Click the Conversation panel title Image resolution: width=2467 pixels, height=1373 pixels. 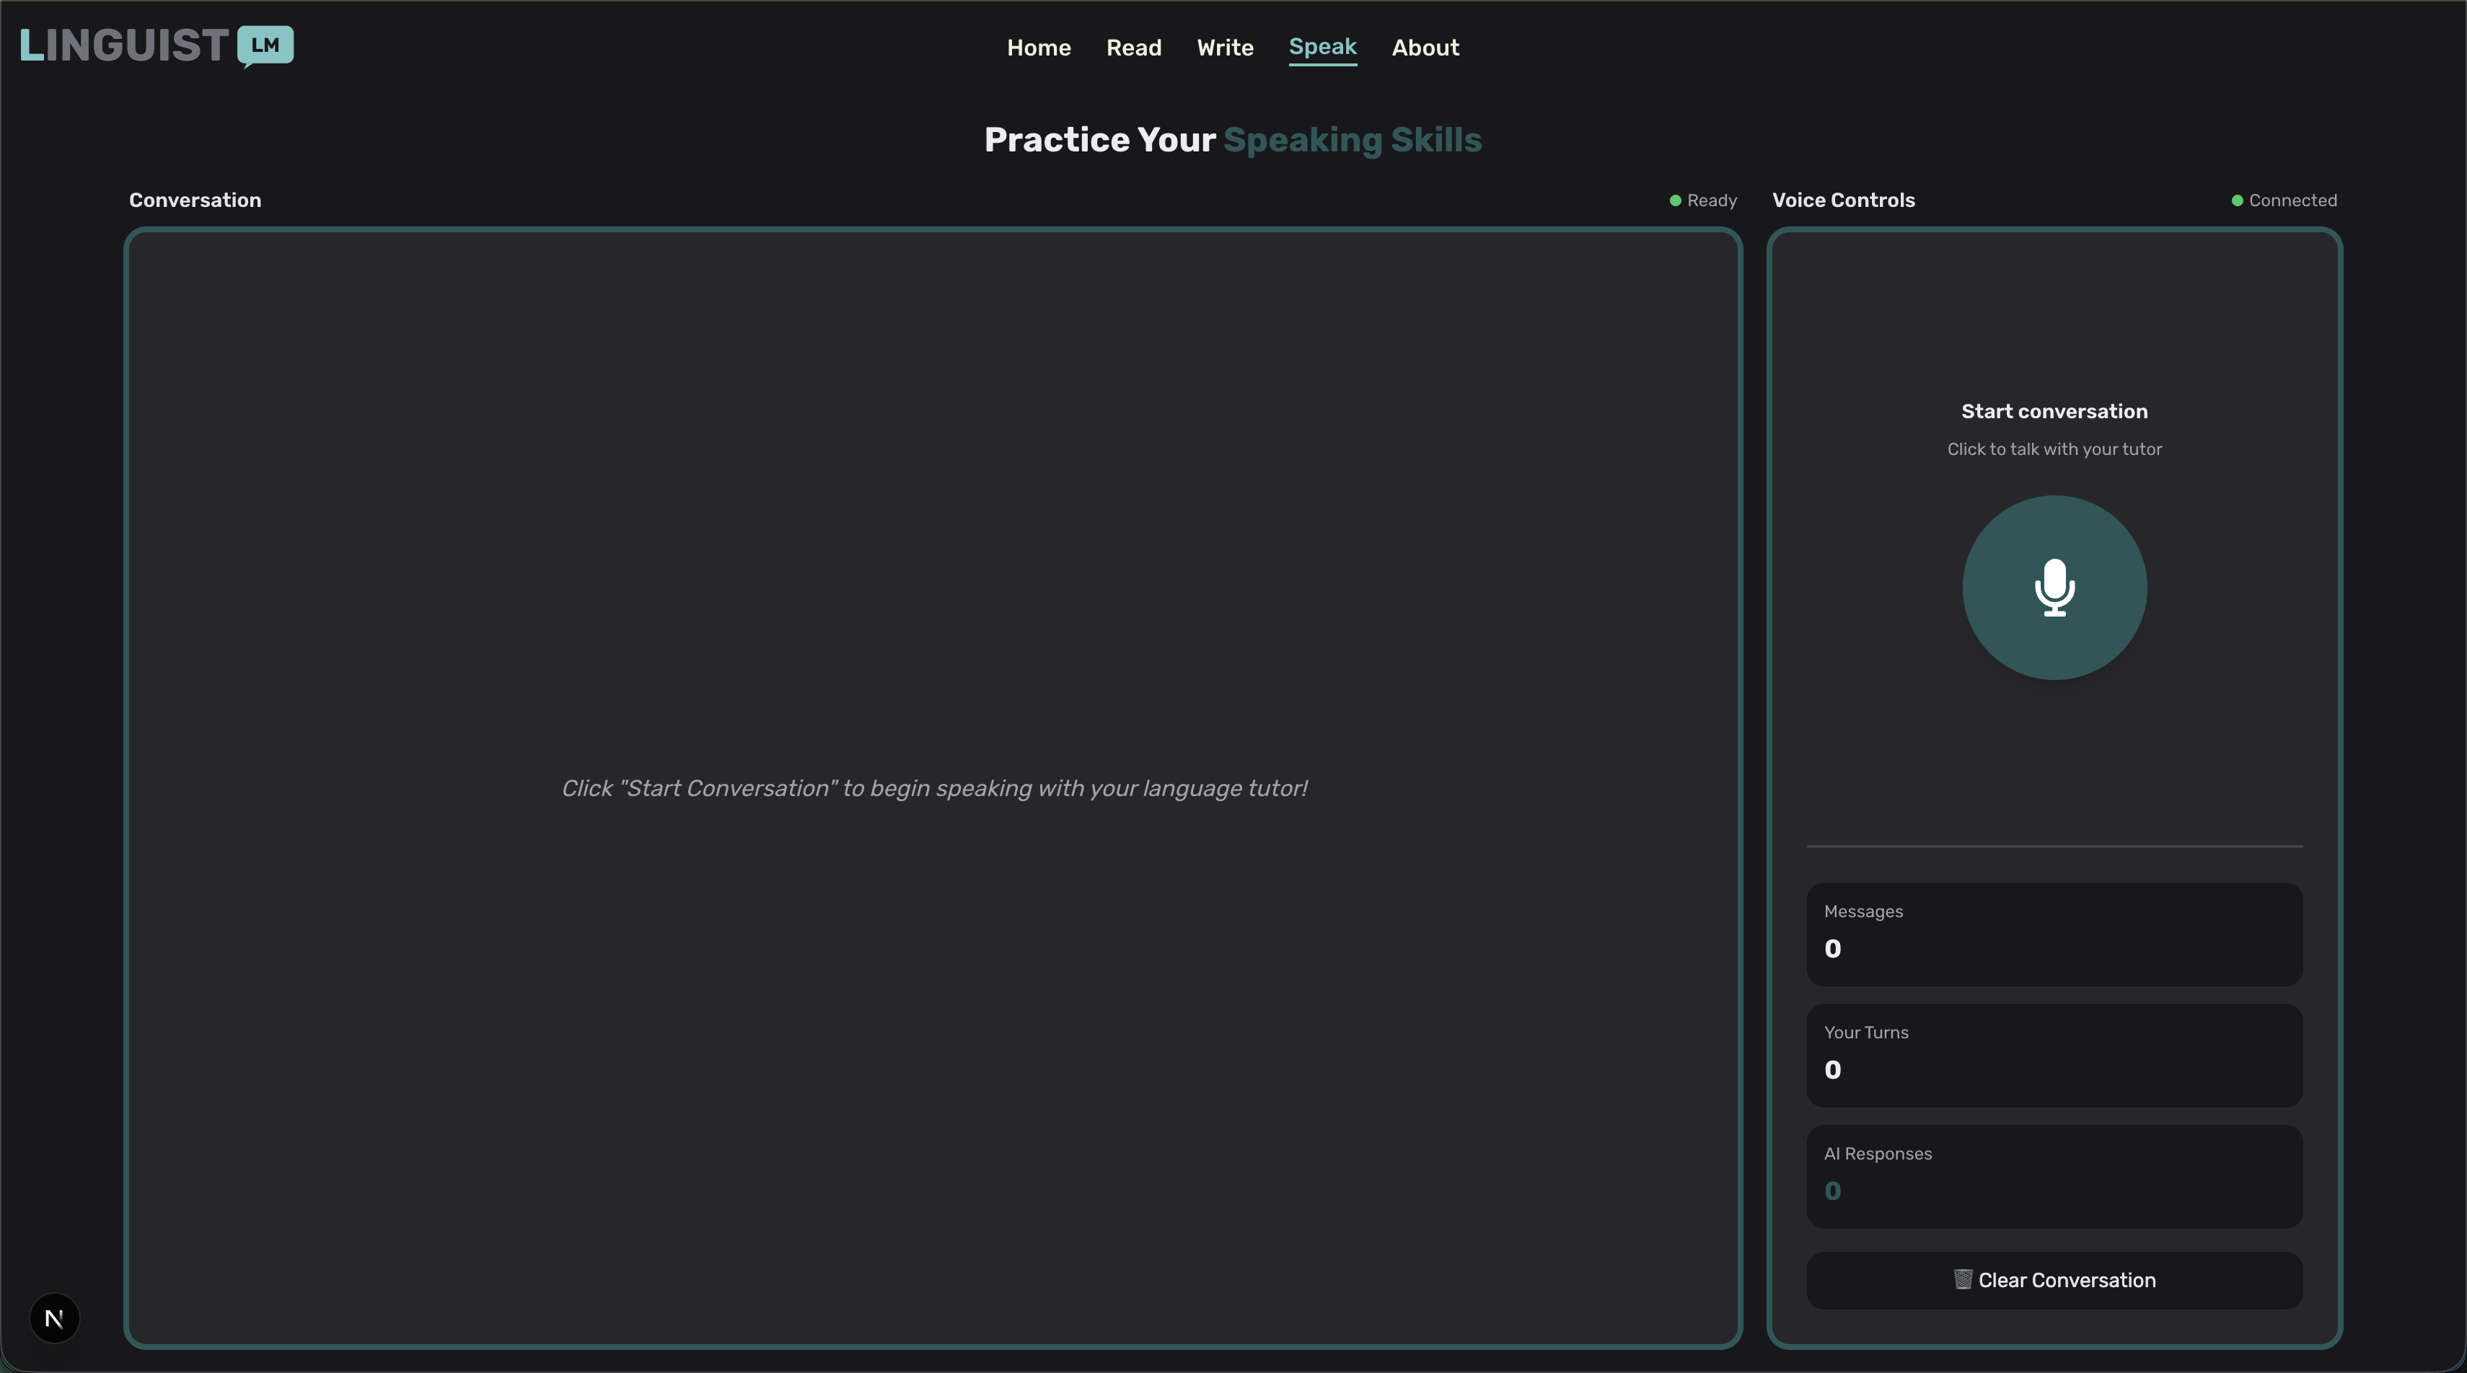pyautogui.click(x=195, y=200)
